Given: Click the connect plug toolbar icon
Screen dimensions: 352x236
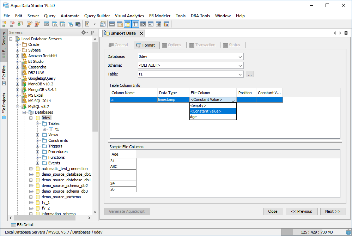Looking at the screenshot, I should pos(29,24).
